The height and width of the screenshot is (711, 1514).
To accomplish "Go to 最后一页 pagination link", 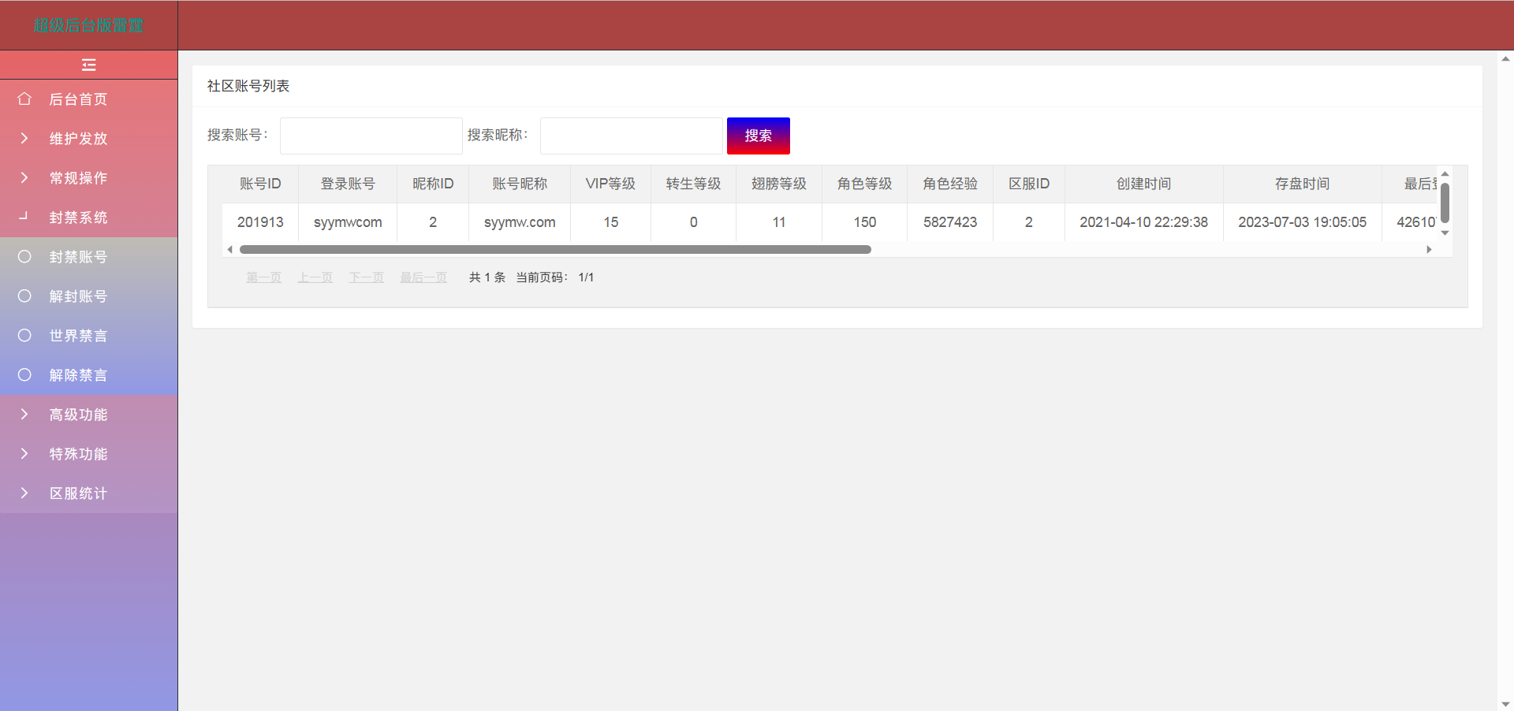I will pyautogui.click(x=423, y=277).
